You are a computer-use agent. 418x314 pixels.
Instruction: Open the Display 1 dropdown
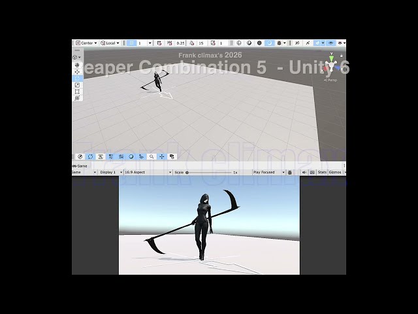[x=111, y=173]
